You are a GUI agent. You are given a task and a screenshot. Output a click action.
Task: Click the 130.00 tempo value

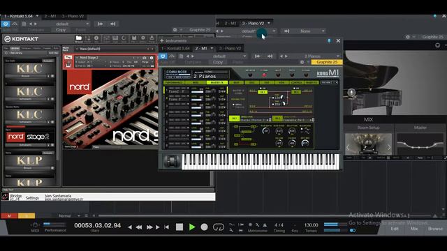point(312,225)
